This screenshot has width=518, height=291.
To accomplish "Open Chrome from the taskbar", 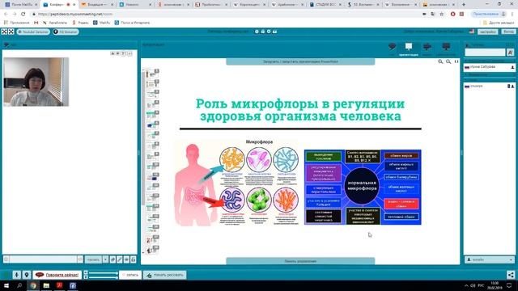I will coord(32,285).
